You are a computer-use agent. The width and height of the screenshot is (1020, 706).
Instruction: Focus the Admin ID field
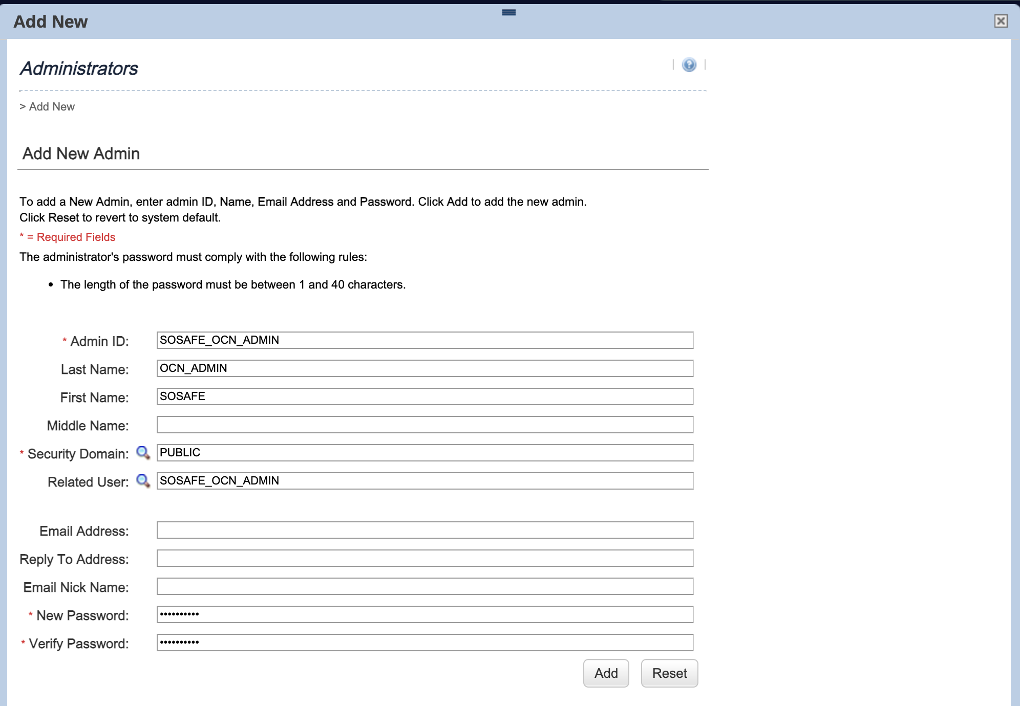pos(424,340)
